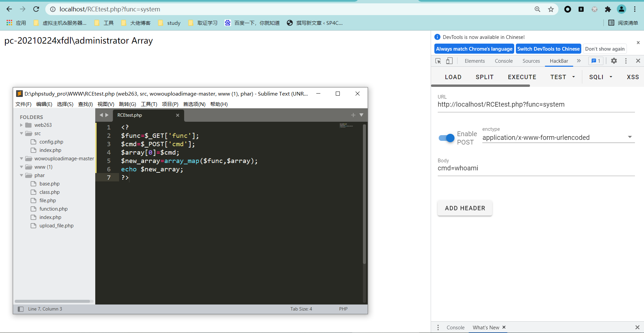Open the enctype dropdown
Image resolution: width=644 pixels, height=333 pixels.
(x=558, y=137)
